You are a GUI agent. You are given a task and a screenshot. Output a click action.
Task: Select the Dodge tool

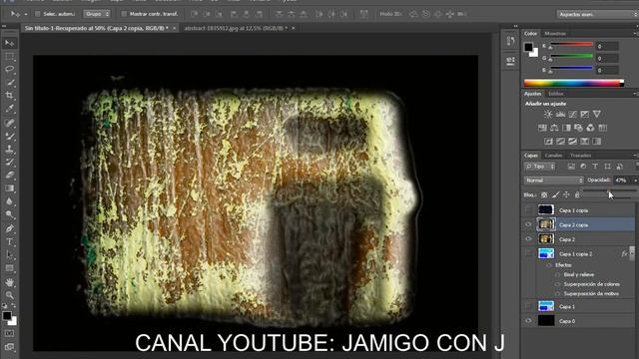(10, 214)
